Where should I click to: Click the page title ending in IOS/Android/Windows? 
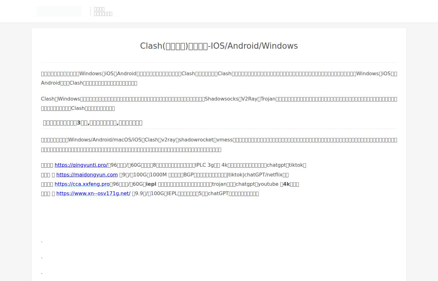(x=219, y=46)
